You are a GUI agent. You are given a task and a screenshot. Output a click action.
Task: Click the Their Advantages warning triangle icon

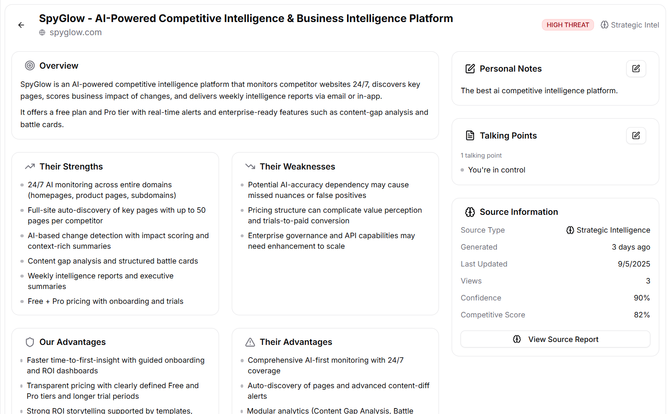pyautogui.click(x=250, y=342)
